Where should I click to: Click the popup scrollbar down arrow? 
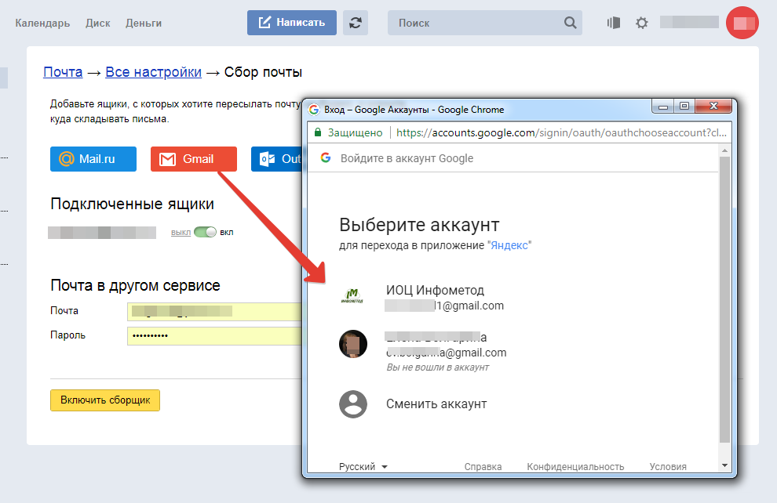point(724,465)
